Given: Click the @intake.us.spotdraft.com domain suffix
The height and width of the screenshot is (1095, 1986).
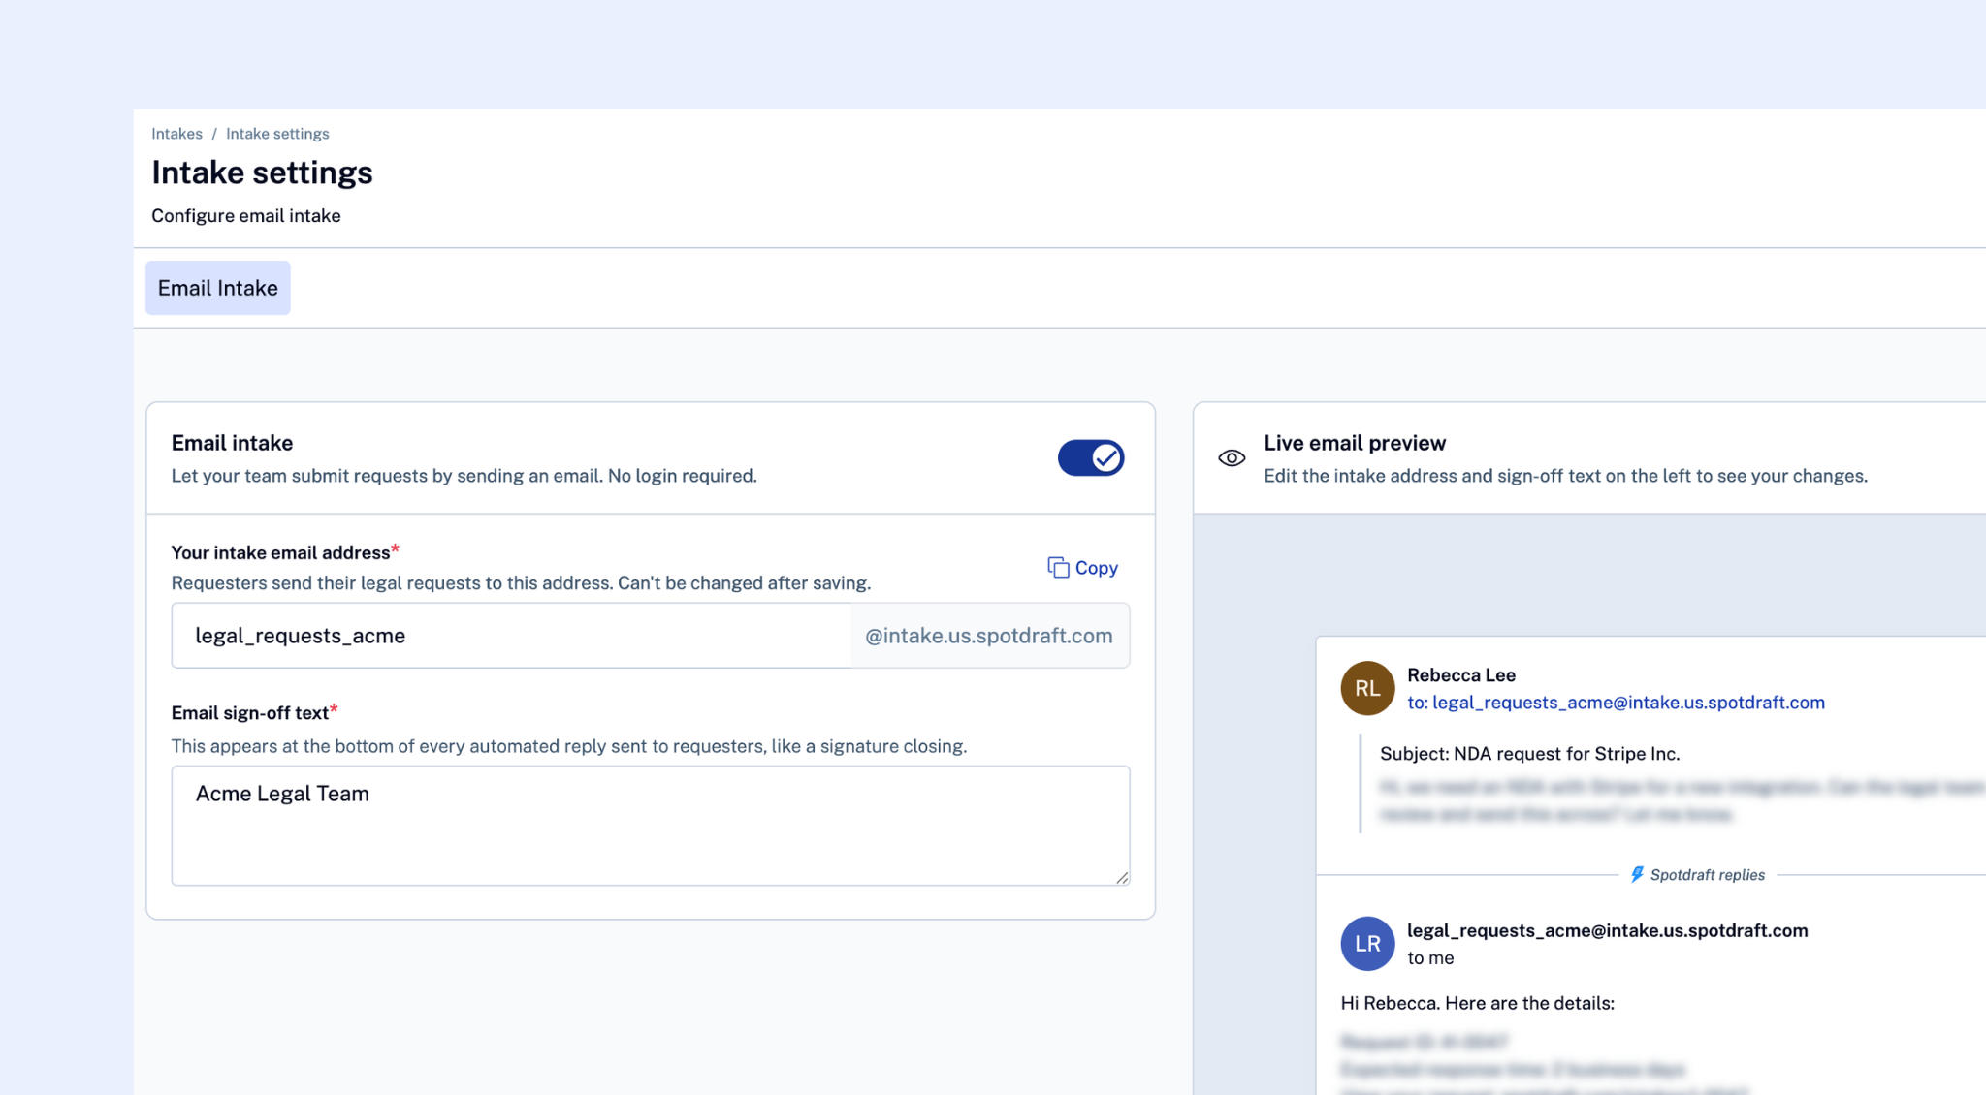Looking at the screenshot, I should 989,636.
